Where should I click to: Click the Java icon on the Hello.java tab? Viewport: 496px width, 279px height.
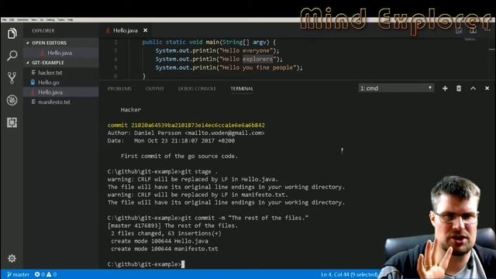tap(108, 30)
